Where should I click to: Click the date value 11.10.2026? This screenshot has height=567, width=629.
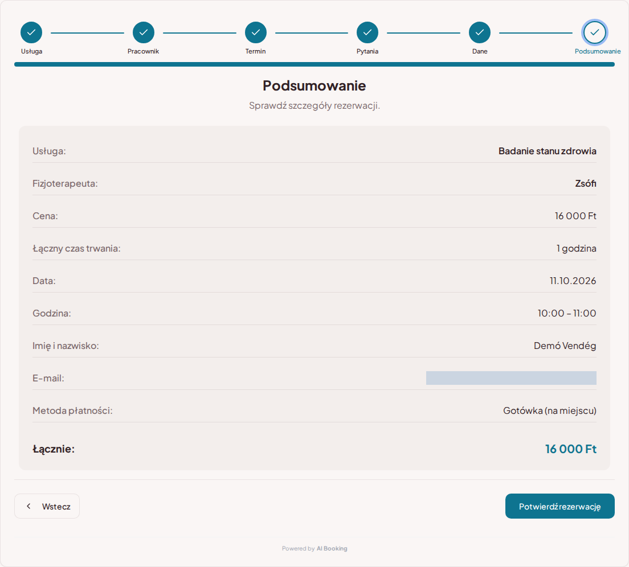(x=573, y=281)
